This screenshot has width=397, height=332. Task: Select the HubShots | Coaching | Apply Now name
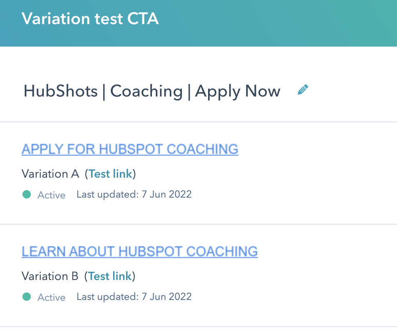pos(152,91)
